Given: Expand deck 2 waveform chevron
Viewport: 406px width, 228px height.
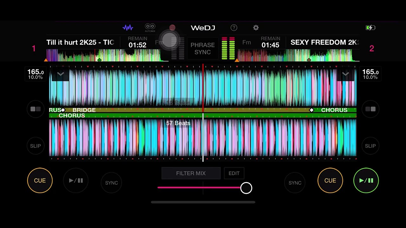Looking at the screenshot, I should (345, 74).
